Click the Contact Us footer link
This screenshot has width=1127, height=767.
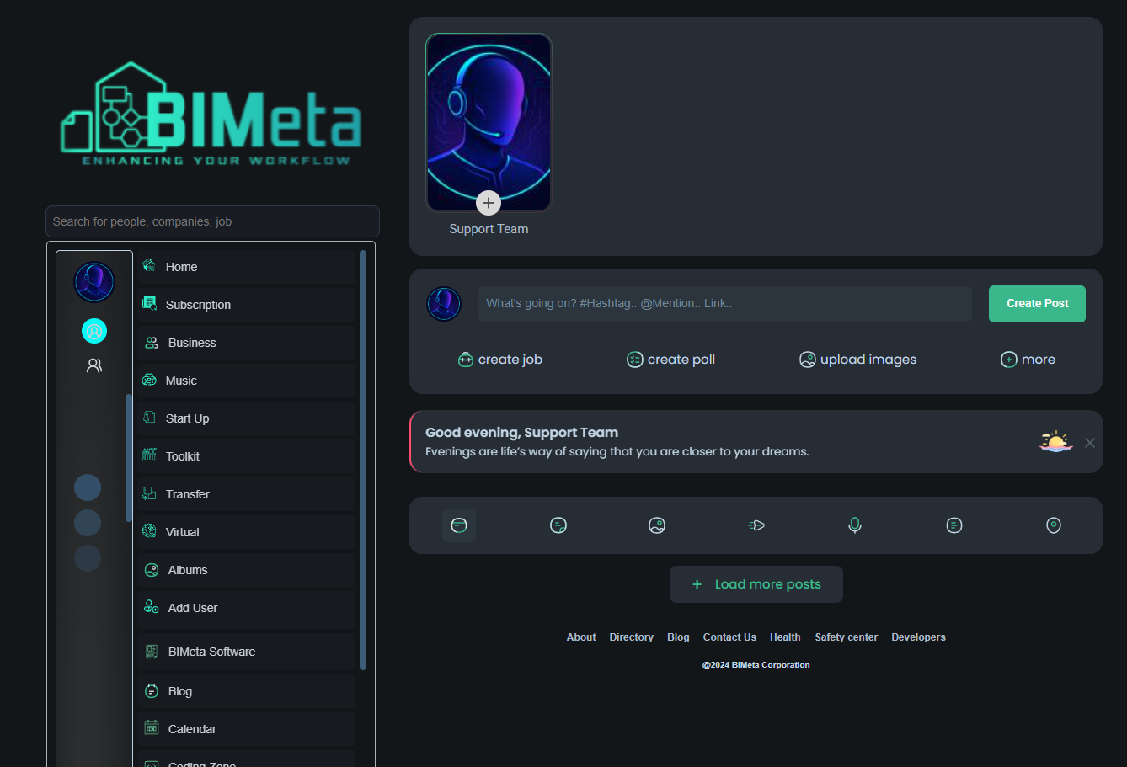click(729, 637)
